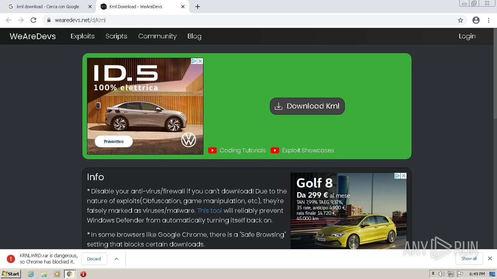The height and width of the screenshot is (279, 497).
Task: Close the Golf 8 advertisement
Action: coord(403,176)
